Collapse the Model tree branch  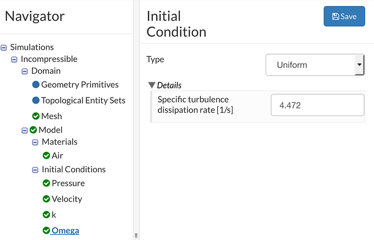[24, 130]
